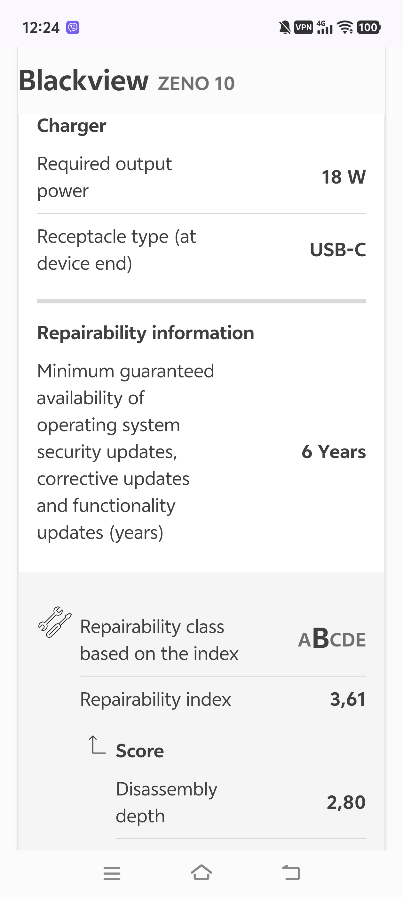Screen dimensions: 403x897
Task: Select the Repairability index value 3,61
Action: click(x=348, y=699)
